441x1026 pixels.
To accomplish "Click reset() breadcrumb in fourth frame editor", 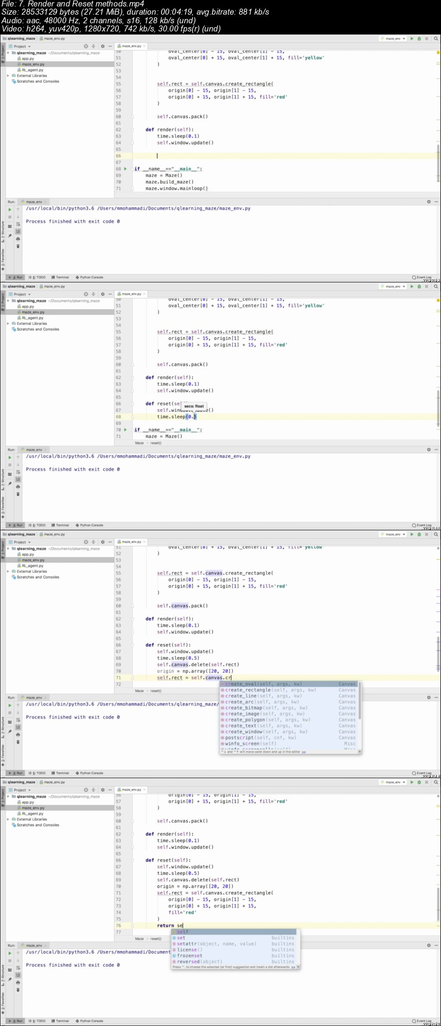I will (x=155, y=938).
